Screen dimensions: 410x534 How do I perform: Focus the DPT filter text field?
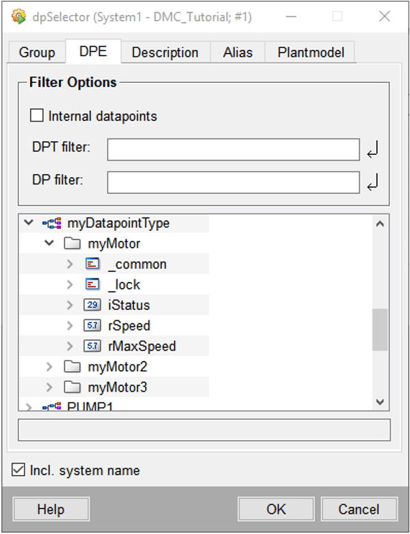pyautogui.click(x=233, y=149)
